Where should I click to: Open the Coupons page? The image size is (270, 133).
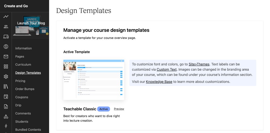click(22, 97)
